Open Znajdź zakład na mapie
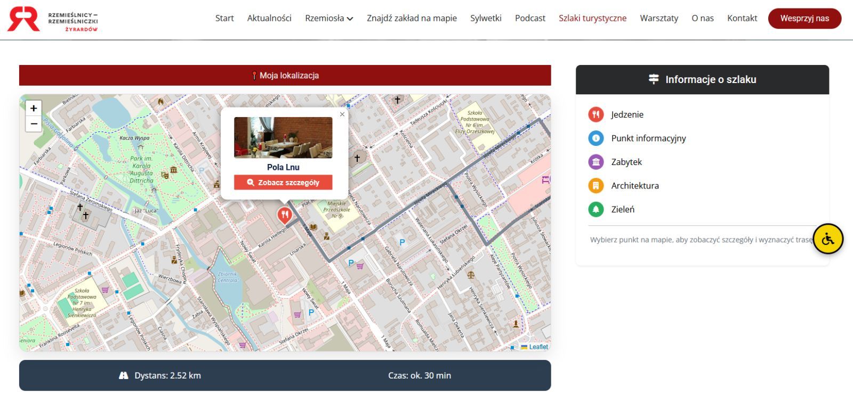This screenshot has height=411, width=853. (412, 18)
